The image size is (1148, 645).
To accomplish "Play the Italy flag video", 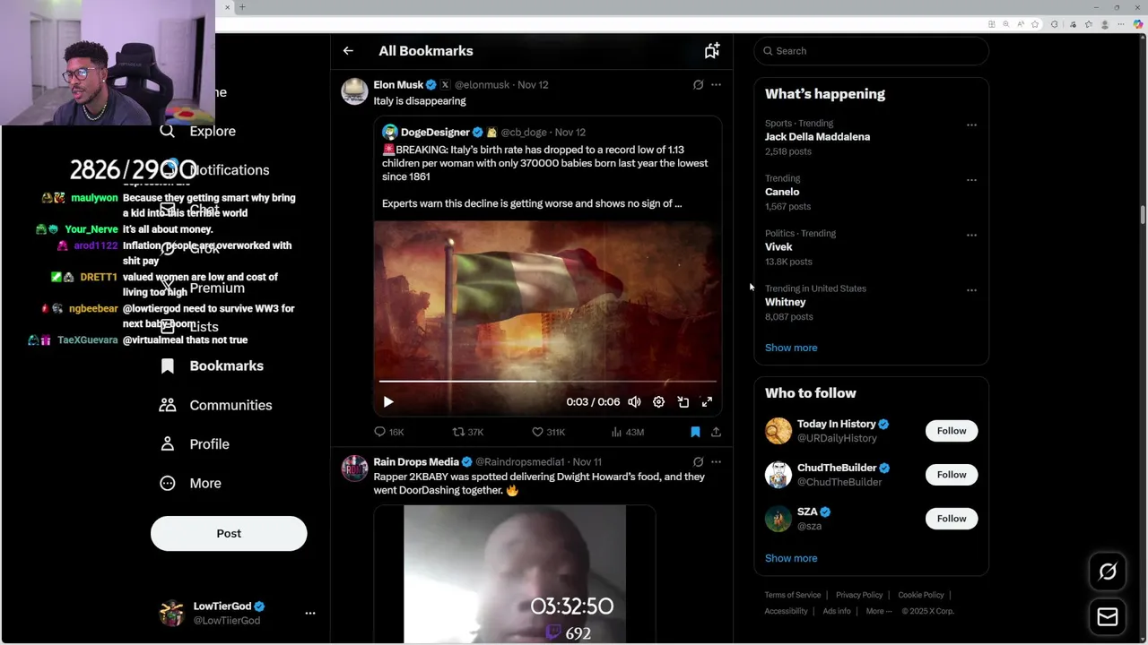I will [x=388, y=402].
